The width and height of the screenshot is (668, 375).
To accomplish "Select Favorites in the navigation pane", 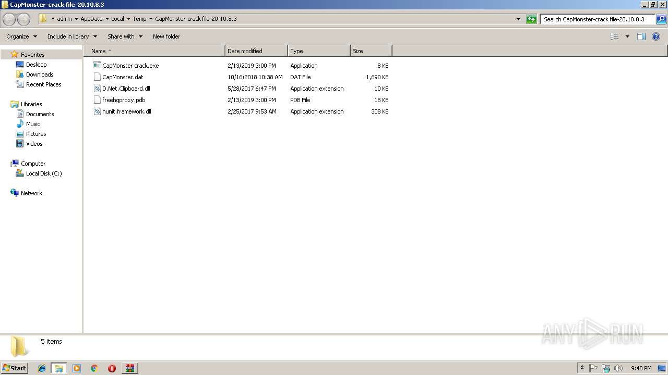I will click(32, 55).
